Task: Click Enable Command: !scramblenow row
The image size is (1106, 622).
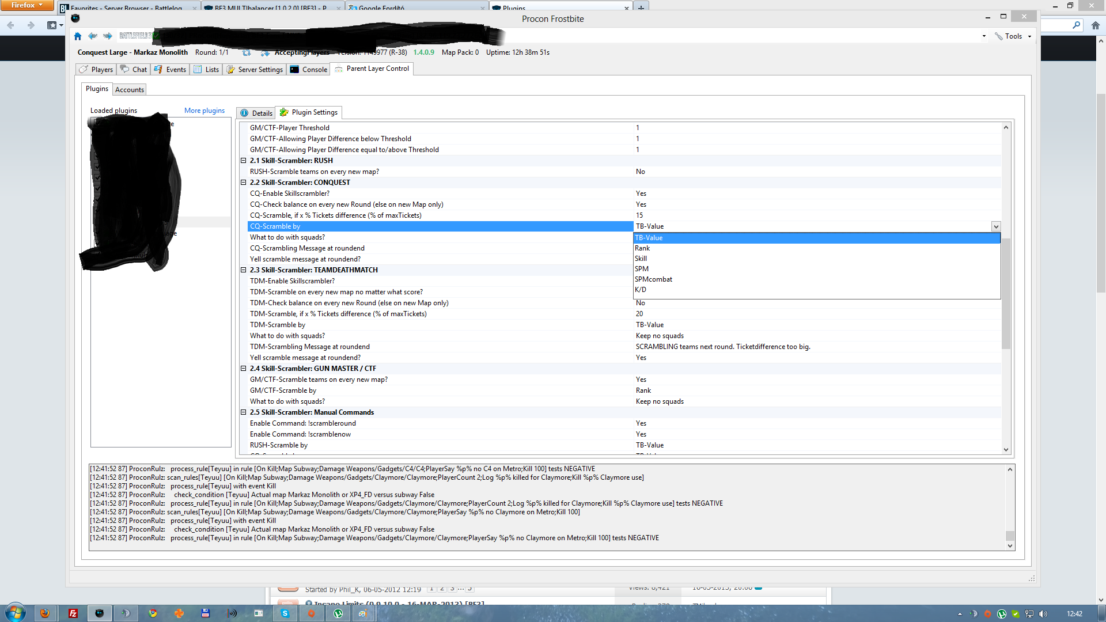Action: pyautogui.click(x=624, y=434)
